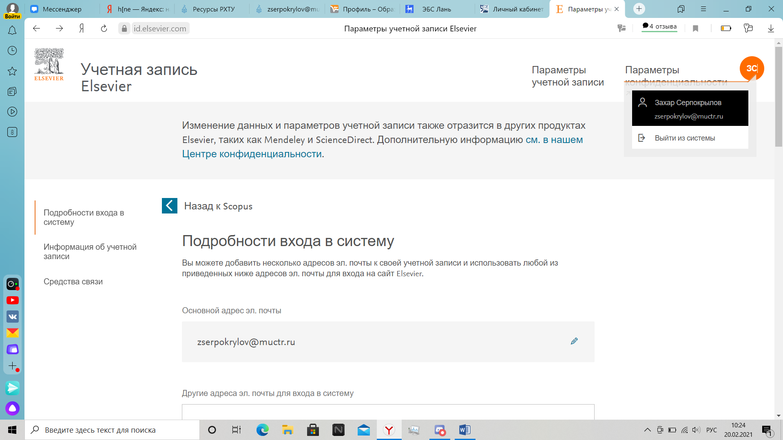Click the notifications bell in the sidebar
Image resolution: width=783 pixels, height=440 pixels.
12,31
